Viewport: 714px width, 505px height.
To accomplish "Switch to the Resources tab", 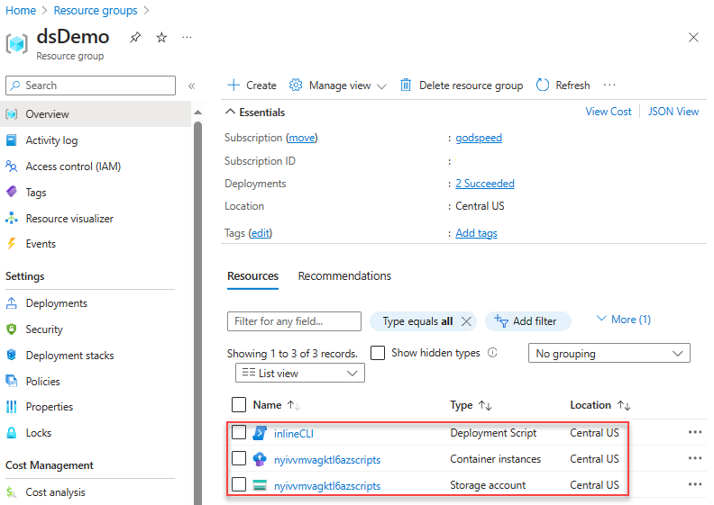I will click(x=252, y=276).
